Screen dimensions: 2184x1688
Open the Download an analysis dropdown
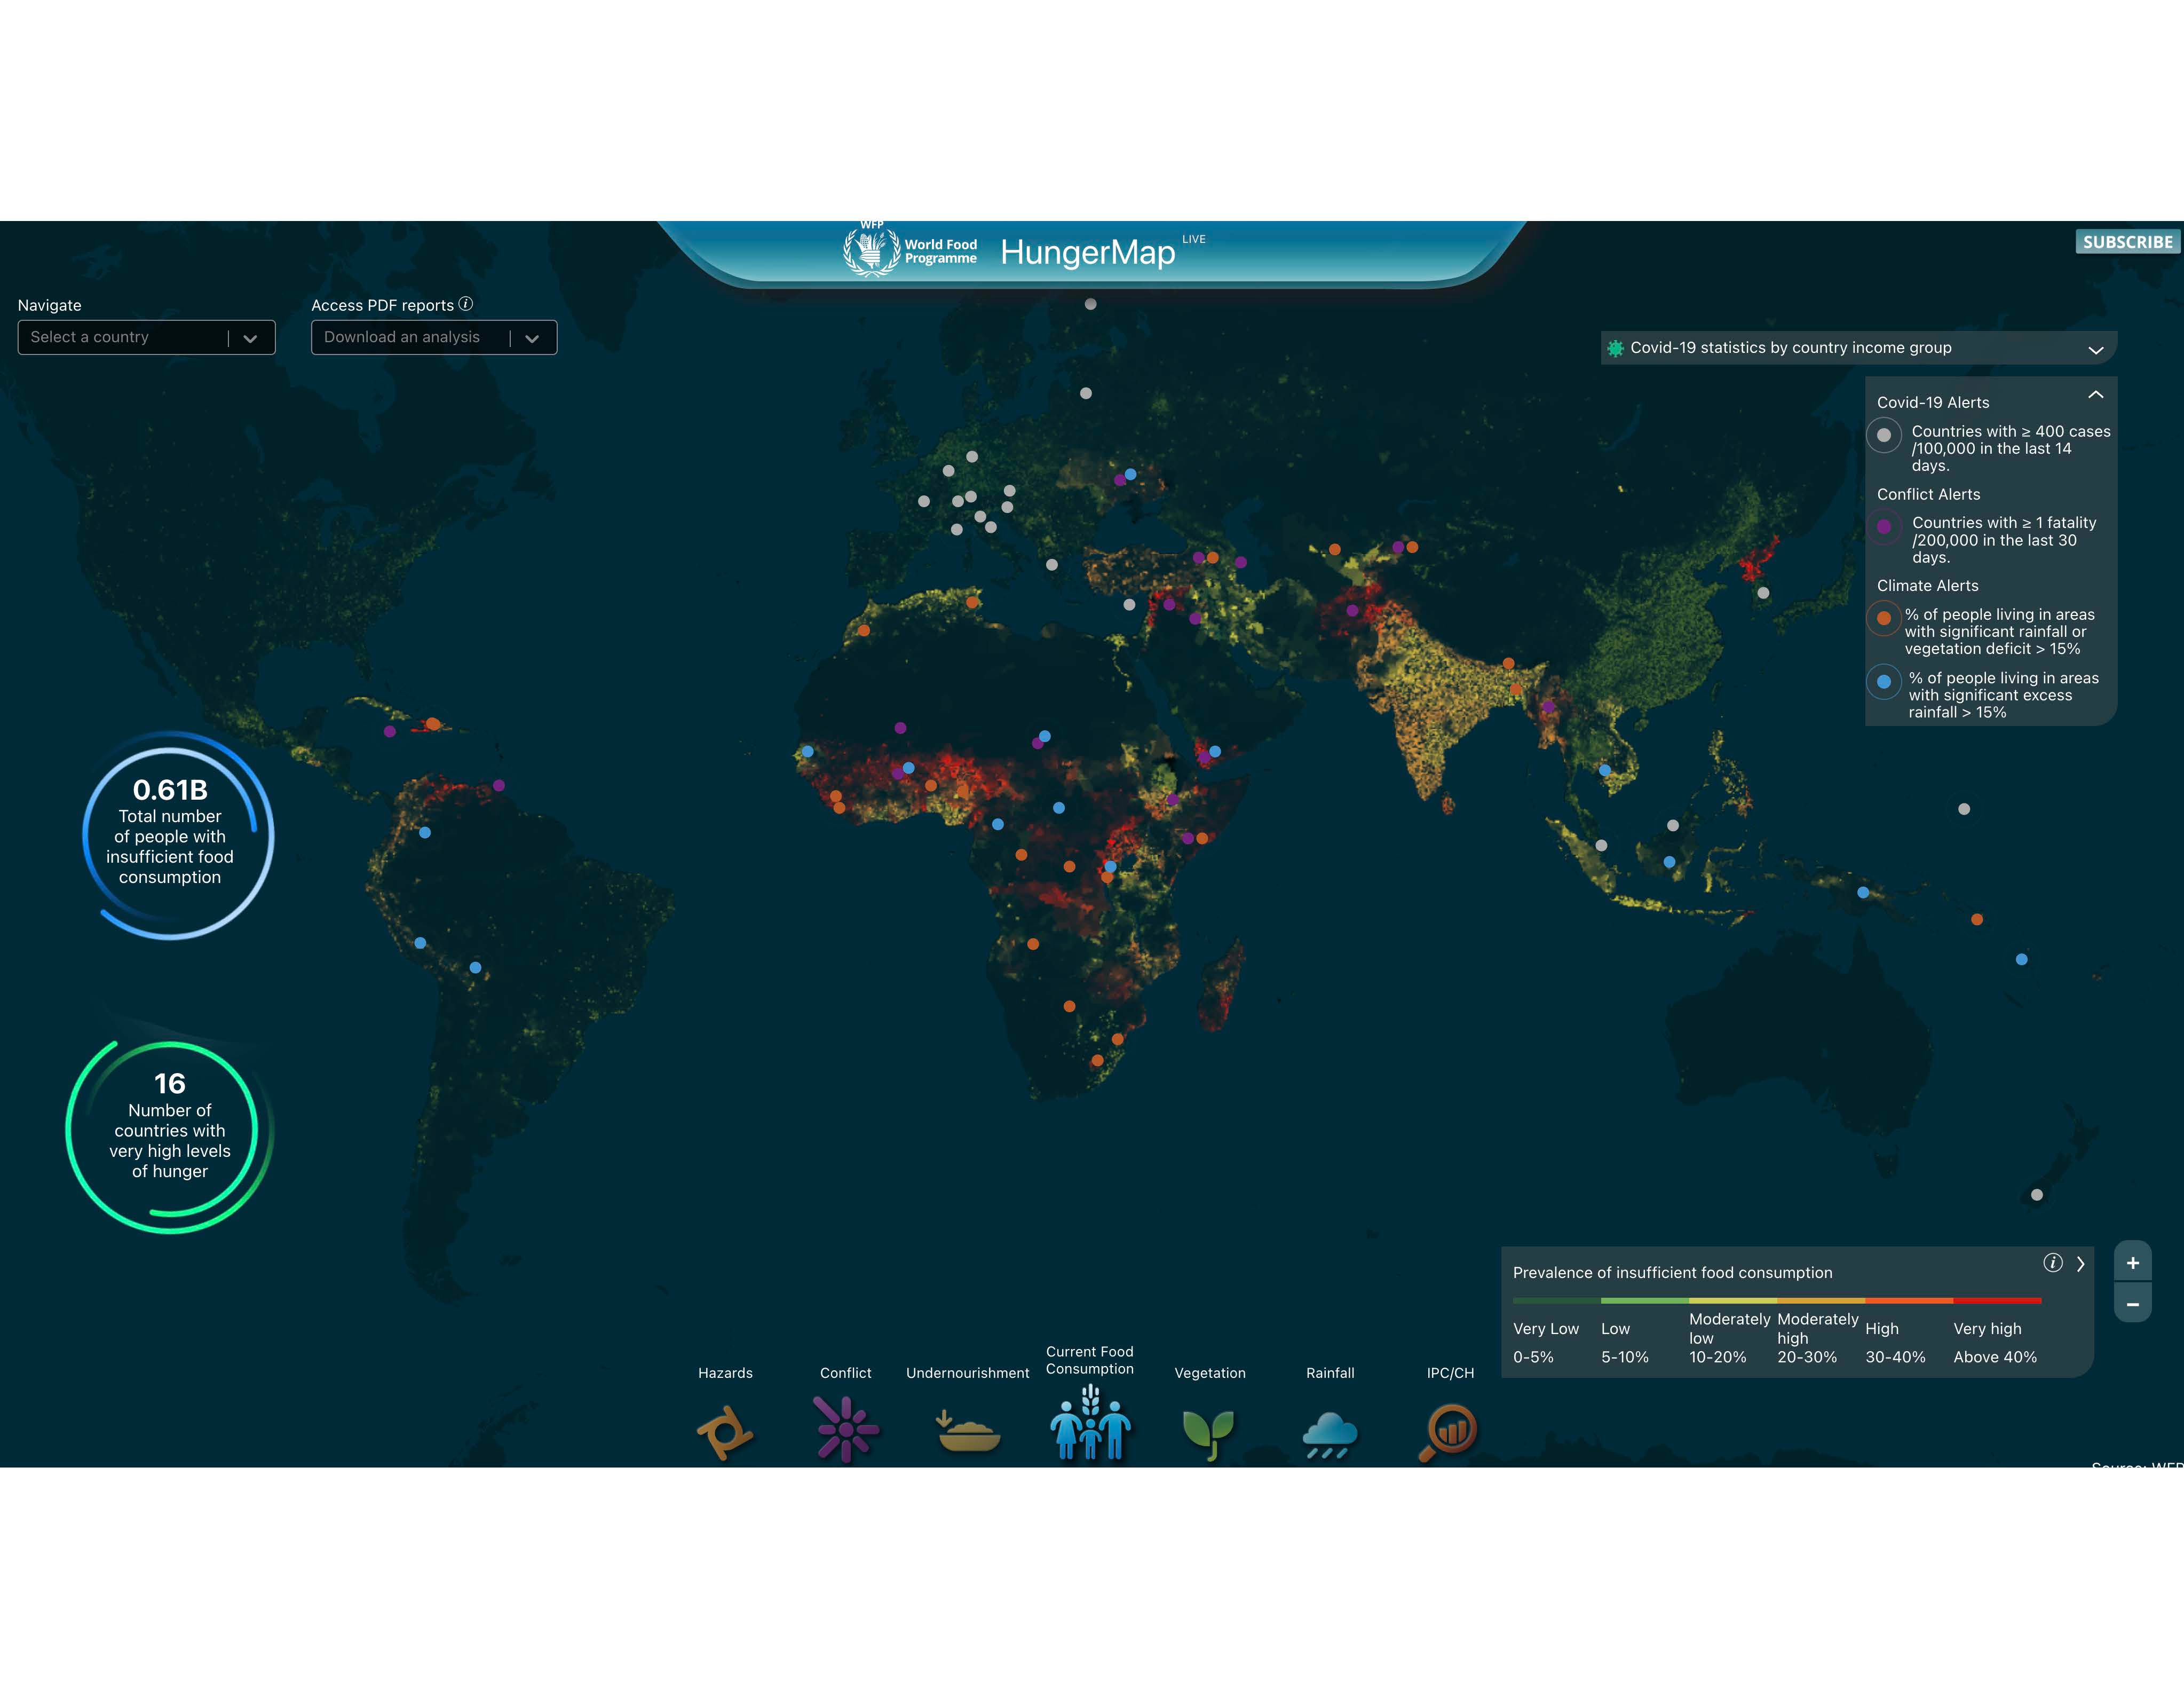click(433, 338)
